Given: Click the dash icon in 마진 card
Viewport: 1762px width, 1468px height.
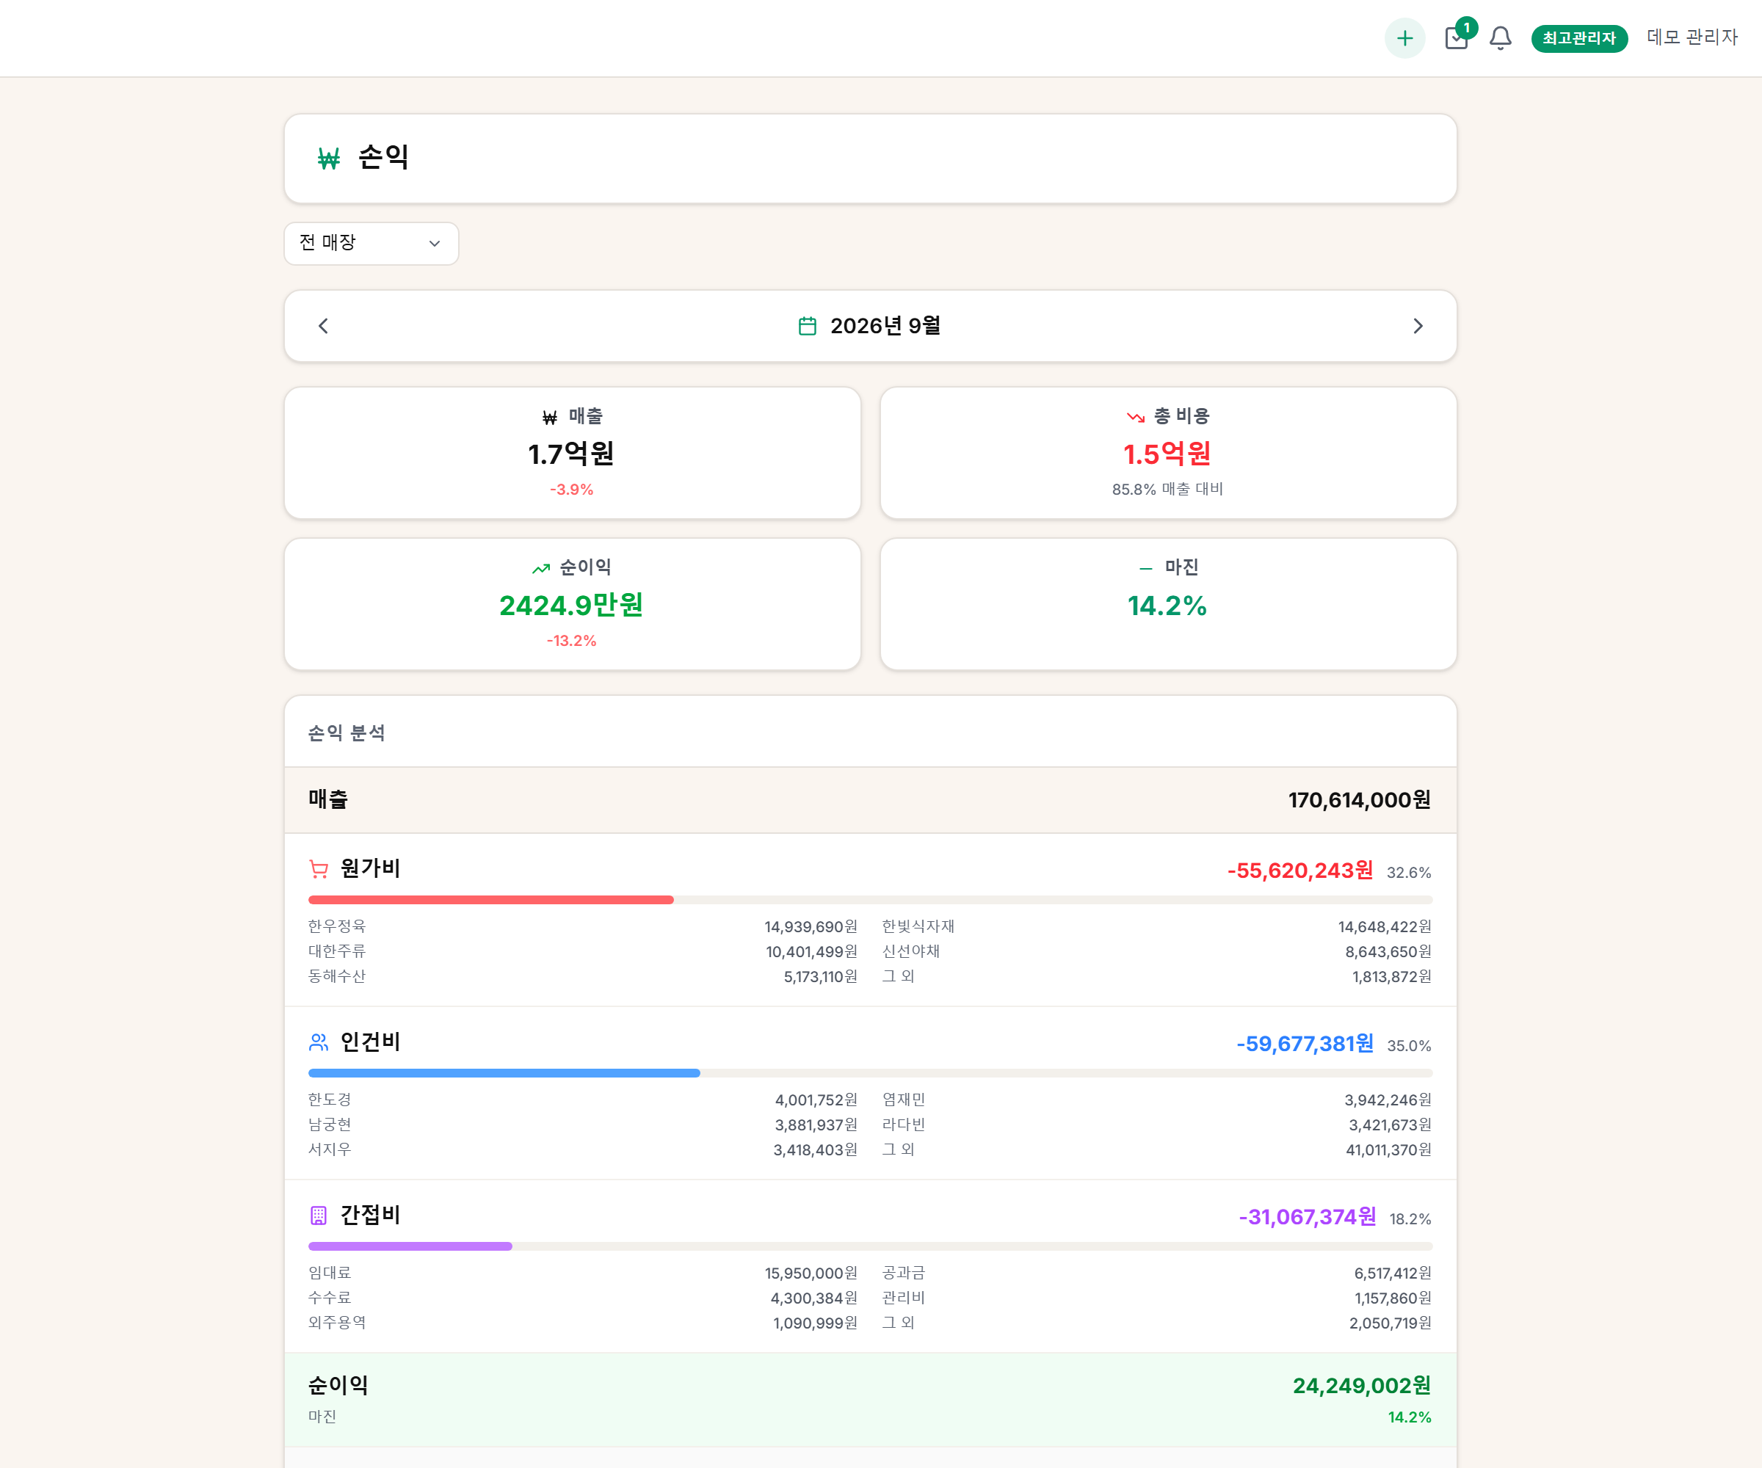Looking at the screenshot, I should tap(1145, 569).
